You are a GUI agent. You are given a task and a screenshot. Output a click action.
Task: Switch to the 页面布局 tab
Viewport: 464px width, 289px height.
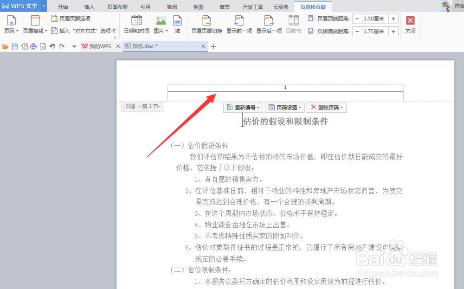click(x=117, y=7)
